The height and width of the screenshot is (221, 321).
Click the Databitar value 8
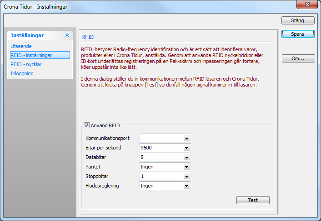click(161, 158)
